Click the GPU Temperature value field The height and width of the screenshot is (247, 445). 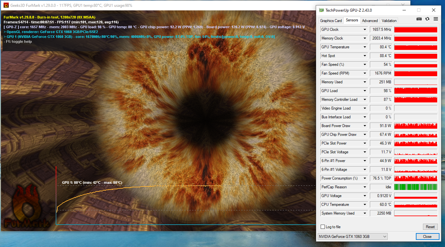[x=381, y=47]
